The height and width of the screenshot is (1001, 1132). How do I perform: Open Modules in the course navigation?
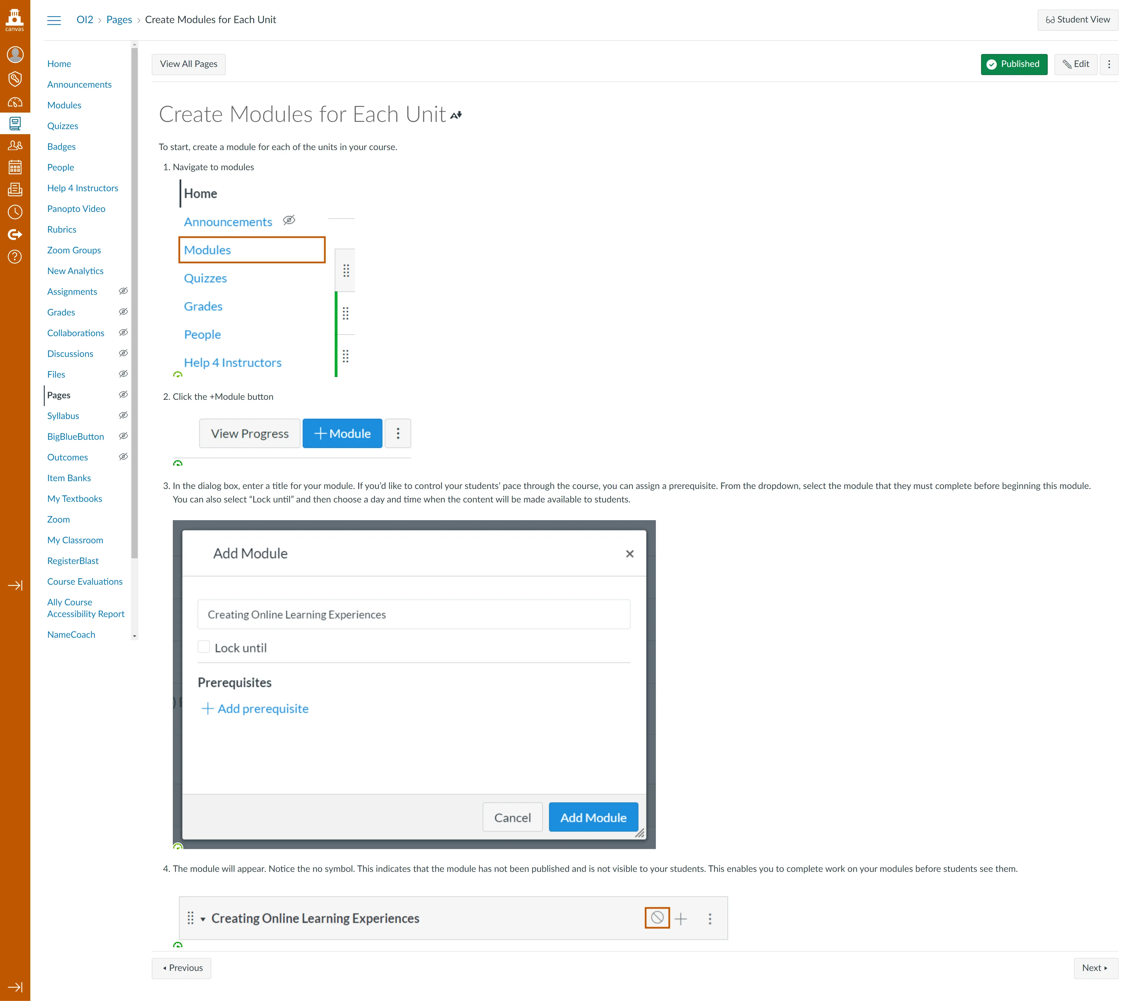click(x=64, y=105)
